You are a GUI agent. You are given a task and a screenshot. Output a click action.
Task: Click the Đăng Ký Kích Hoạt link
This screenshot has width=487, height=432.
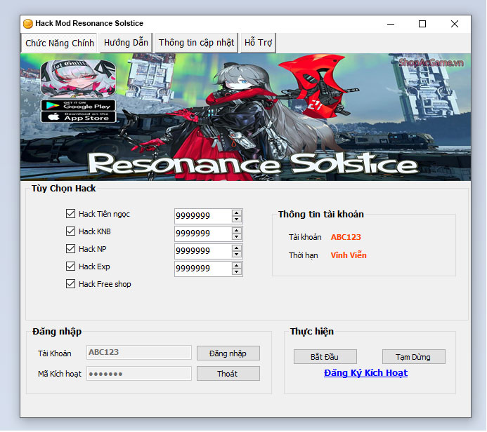pyautogui.click(x=365, y=373)
